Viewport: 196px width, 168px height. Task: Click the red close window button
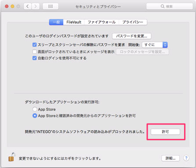coord(7,6)
